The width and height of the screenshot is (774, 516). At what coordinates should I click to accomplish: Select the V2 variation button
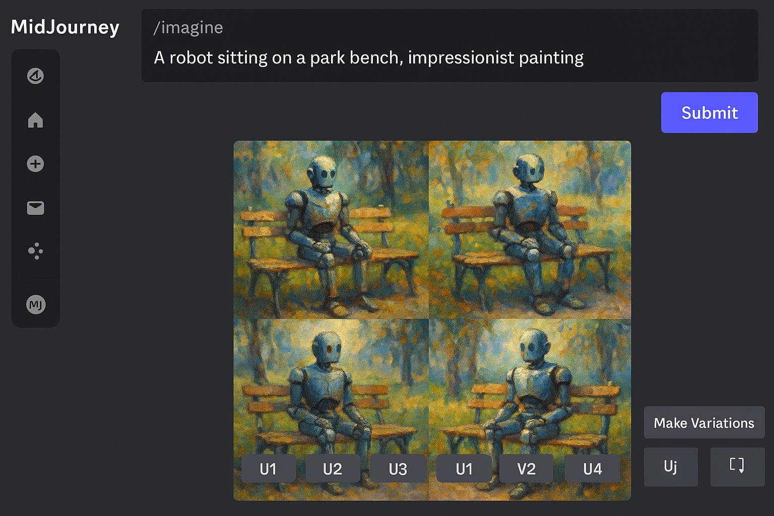pyautogui.click(x=526, y=469)
